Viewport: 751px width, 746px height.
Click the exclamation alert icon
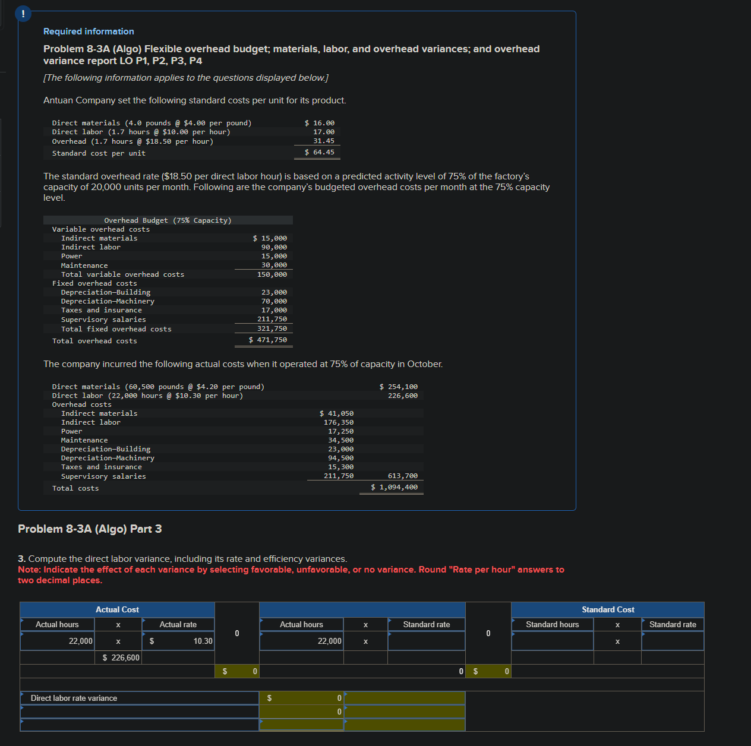coord(23,14)
